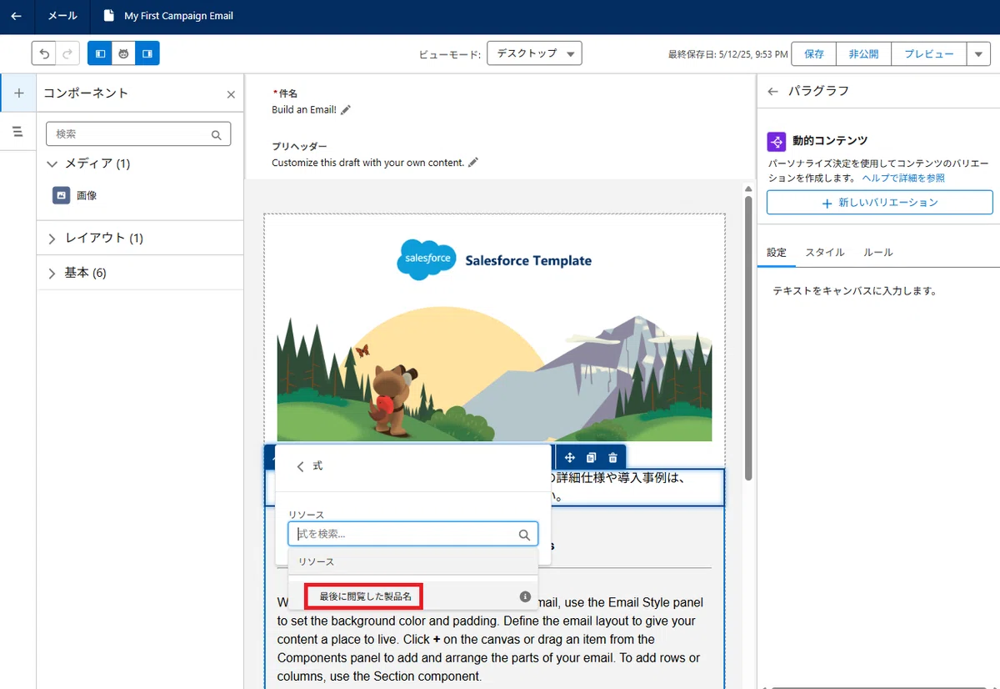Screen dimensions: 1000x689
Task: Switch to the ルール tab
Action: (x=878, y=252)
